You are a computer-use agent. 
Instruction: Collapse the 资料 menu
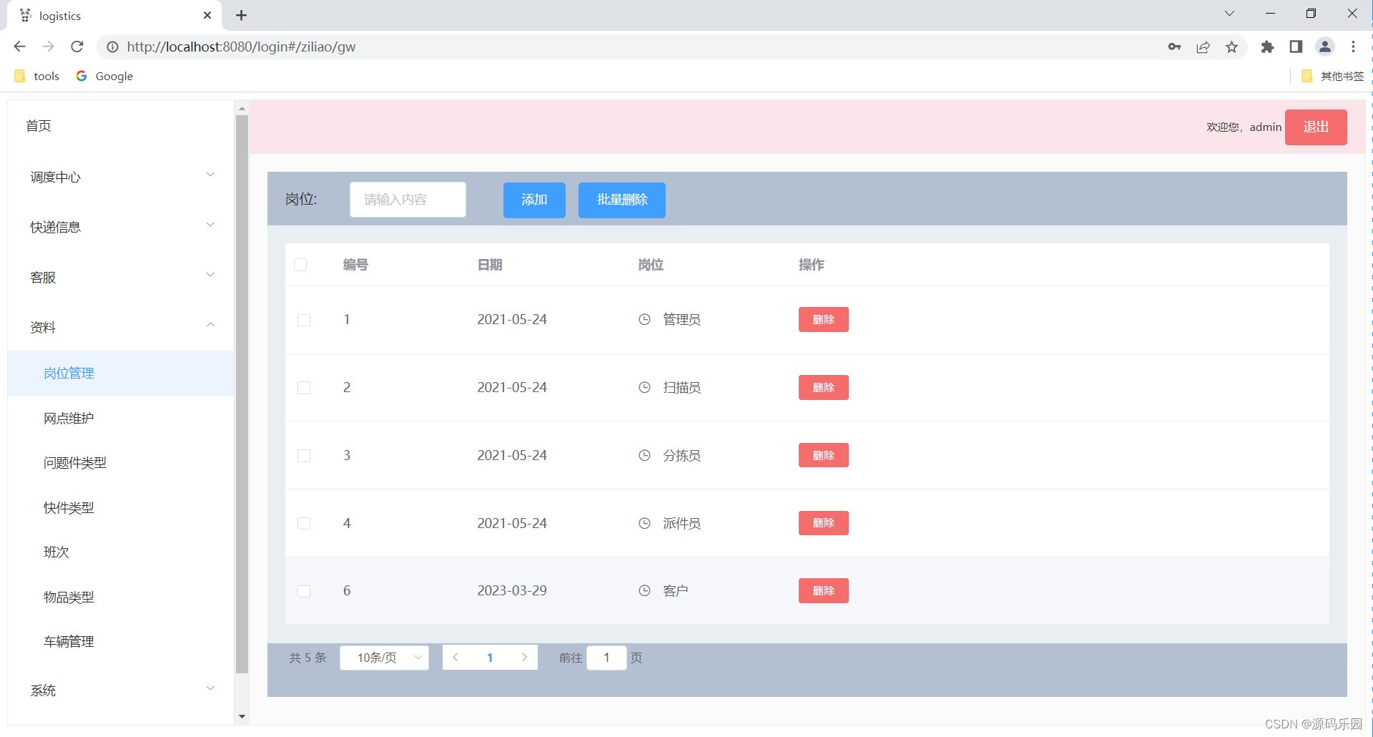(121, 327)
